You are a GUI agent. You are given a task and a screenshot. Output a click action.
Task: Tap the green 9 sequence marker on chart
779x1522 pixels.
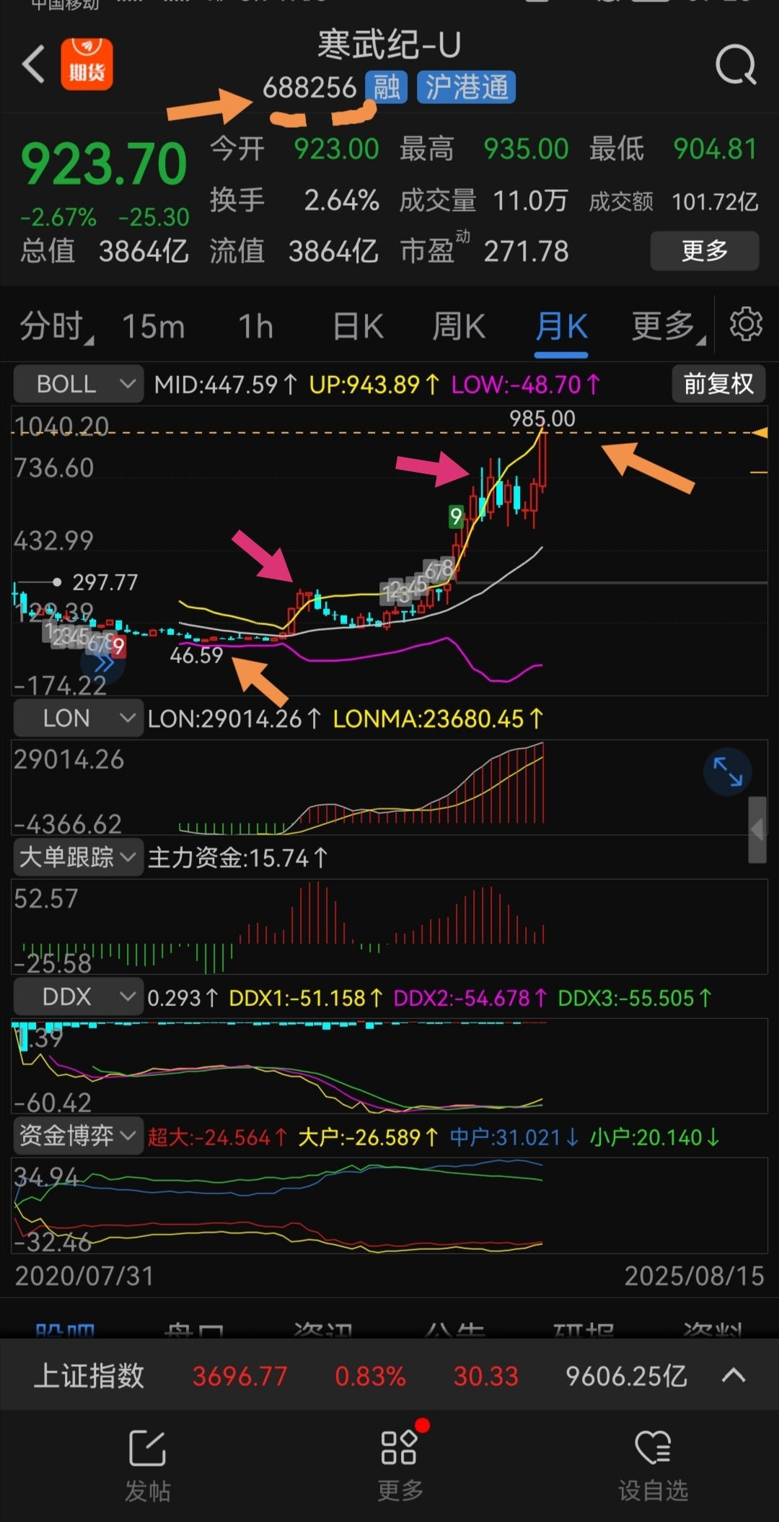(456, 517)
